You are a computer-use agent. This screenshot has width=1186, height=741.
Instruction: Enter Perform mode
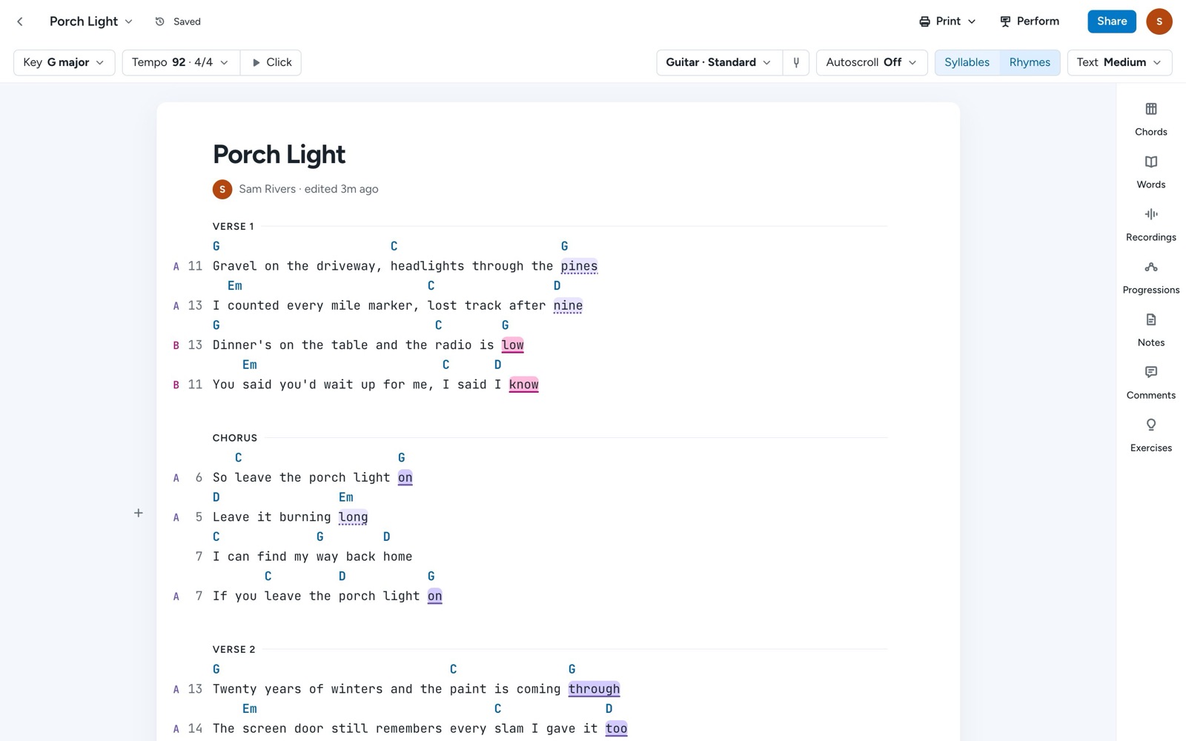coord(1029,21)
